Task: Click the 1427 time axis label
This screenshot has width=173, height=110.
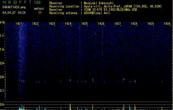Action: coord(117,24)
